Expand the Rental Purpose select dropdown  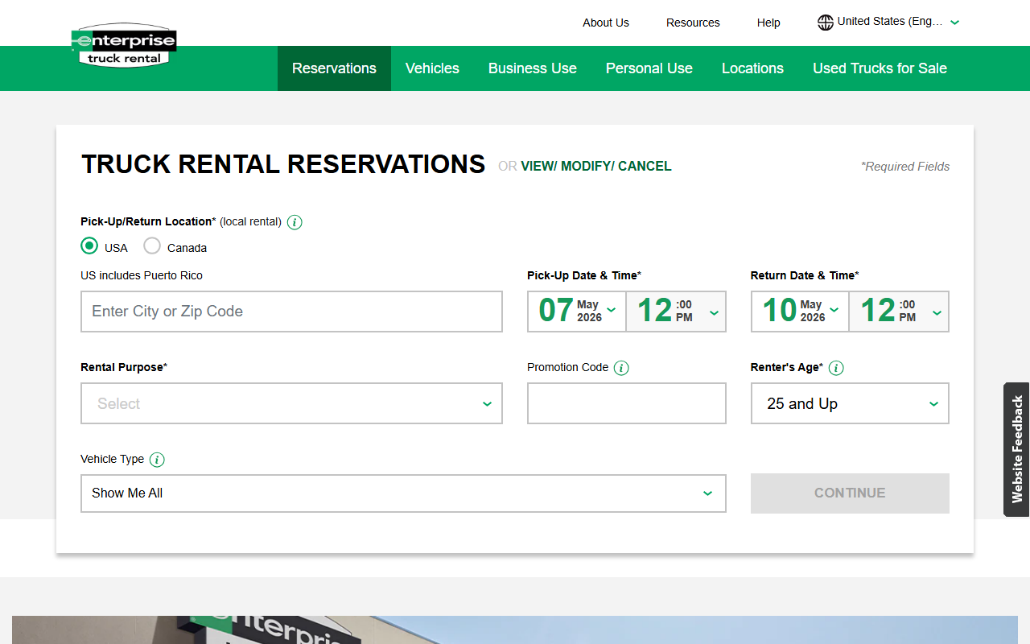291,403
